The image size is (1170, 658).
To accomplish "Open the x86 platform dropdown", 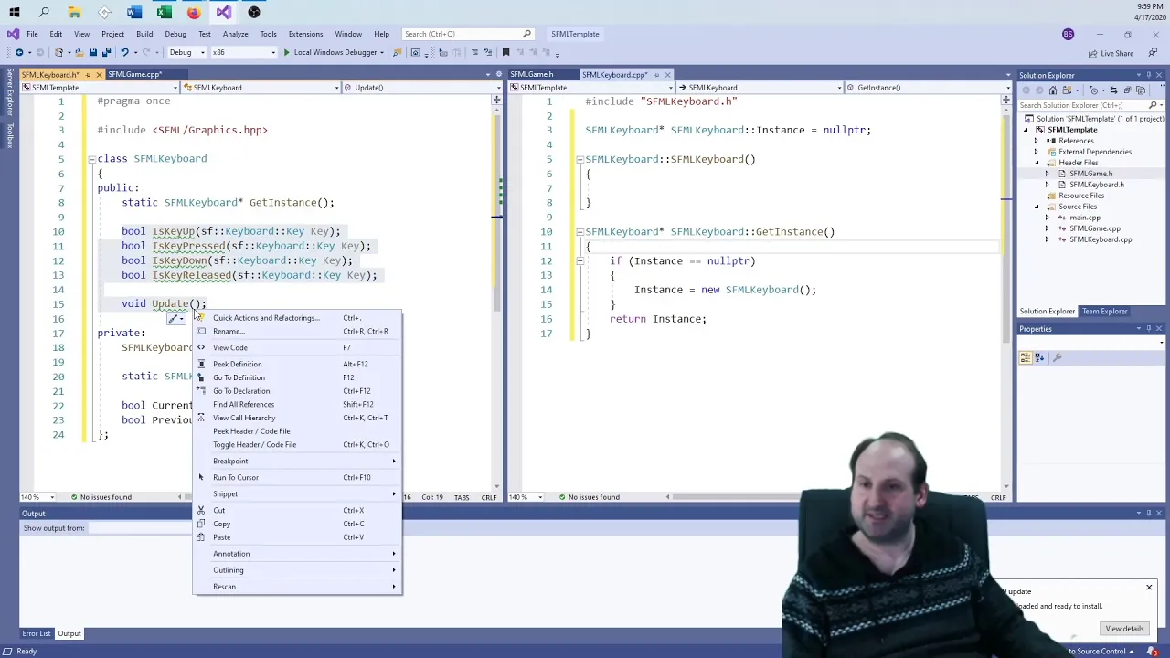I will pyautogui.click(x=244, y=52).
